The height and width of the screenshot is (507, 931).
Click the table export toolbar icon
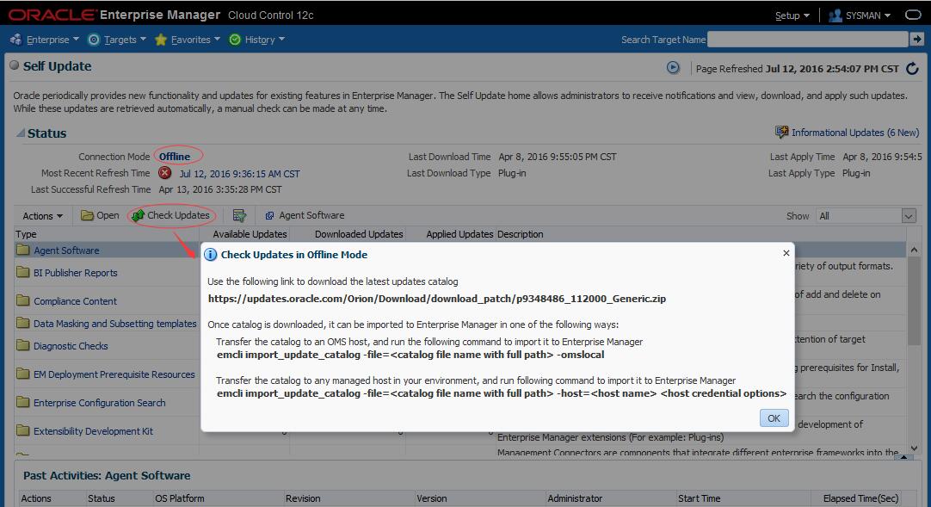tap(239, 215)
